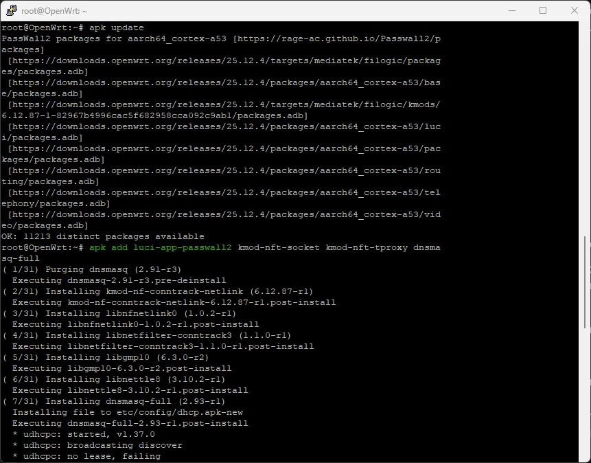This screenshot has width=591, height=463.
Task: Click '( 6/31) Installing libnettle8' line
Action: [113, 379]
